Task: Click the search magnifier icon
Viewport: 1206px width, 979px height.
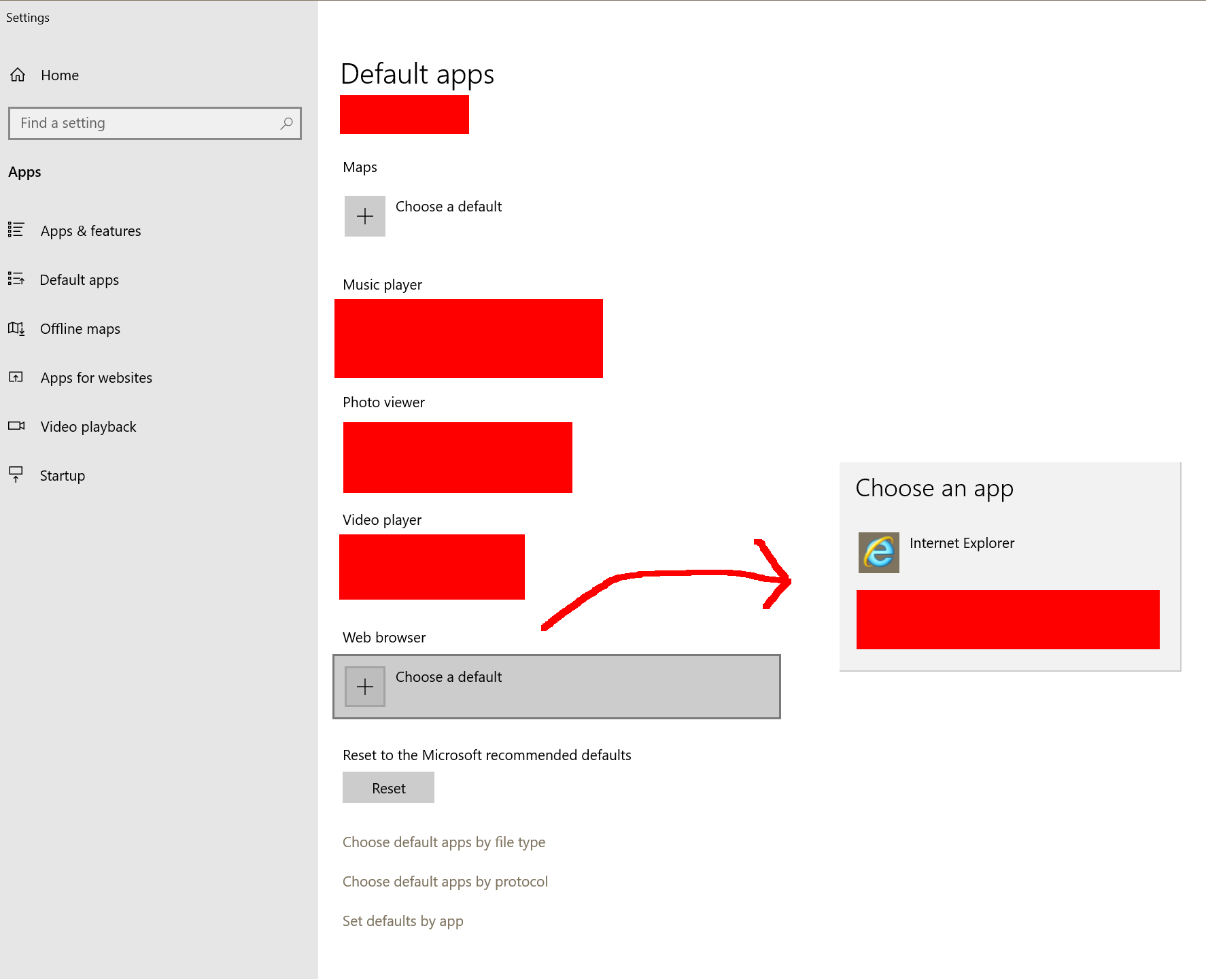Action: tap(287, 123)
